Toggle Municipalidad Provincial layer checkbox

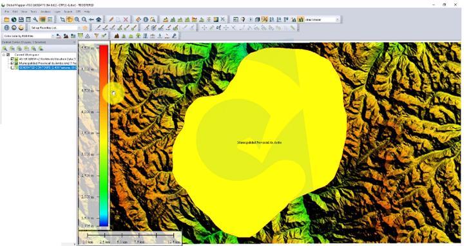12,63
